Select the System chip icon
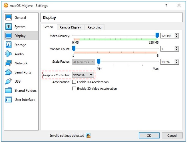The height and width of the screenshot is (143, 187). 9,27
